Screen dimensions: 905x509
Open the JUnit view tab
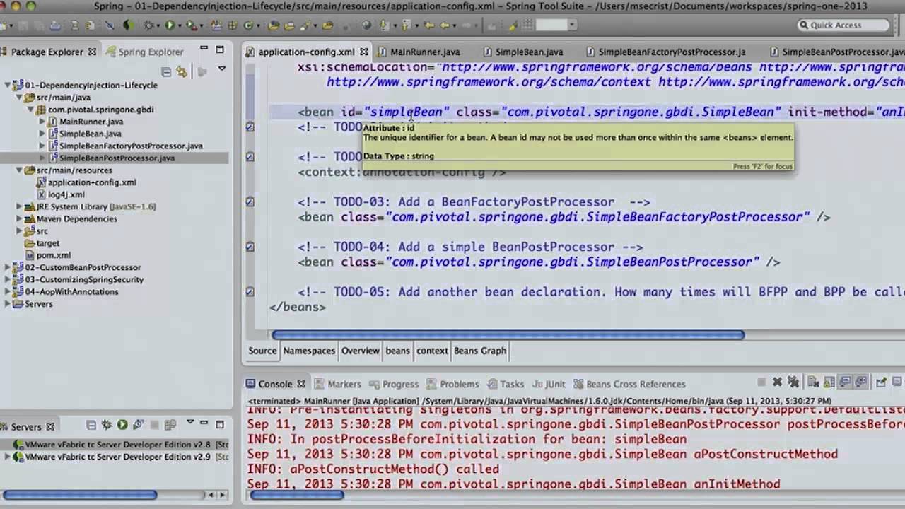pos(549,384)
